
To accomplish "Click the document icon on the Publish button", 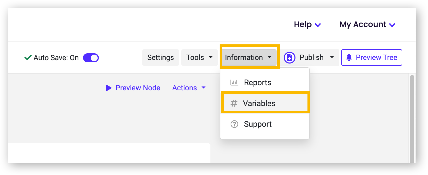I will pos(289,57).
